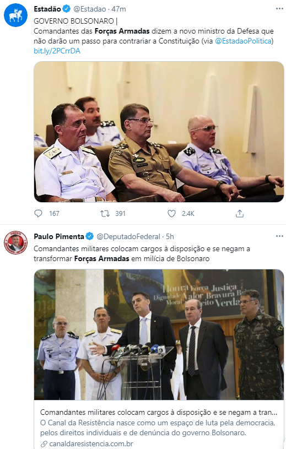286x449 pixels.
Task: Open the @EstadaoPolitica mention link
Action: (243, 41)
